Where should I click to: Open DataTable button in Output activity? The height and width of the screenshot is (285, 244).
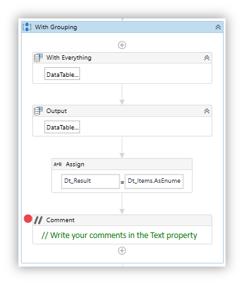coord(62,127)
